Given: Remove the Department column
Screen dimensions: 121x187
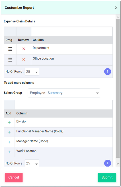Looking at the screenshot, I should pyautogui.click(x=24, y=49).
